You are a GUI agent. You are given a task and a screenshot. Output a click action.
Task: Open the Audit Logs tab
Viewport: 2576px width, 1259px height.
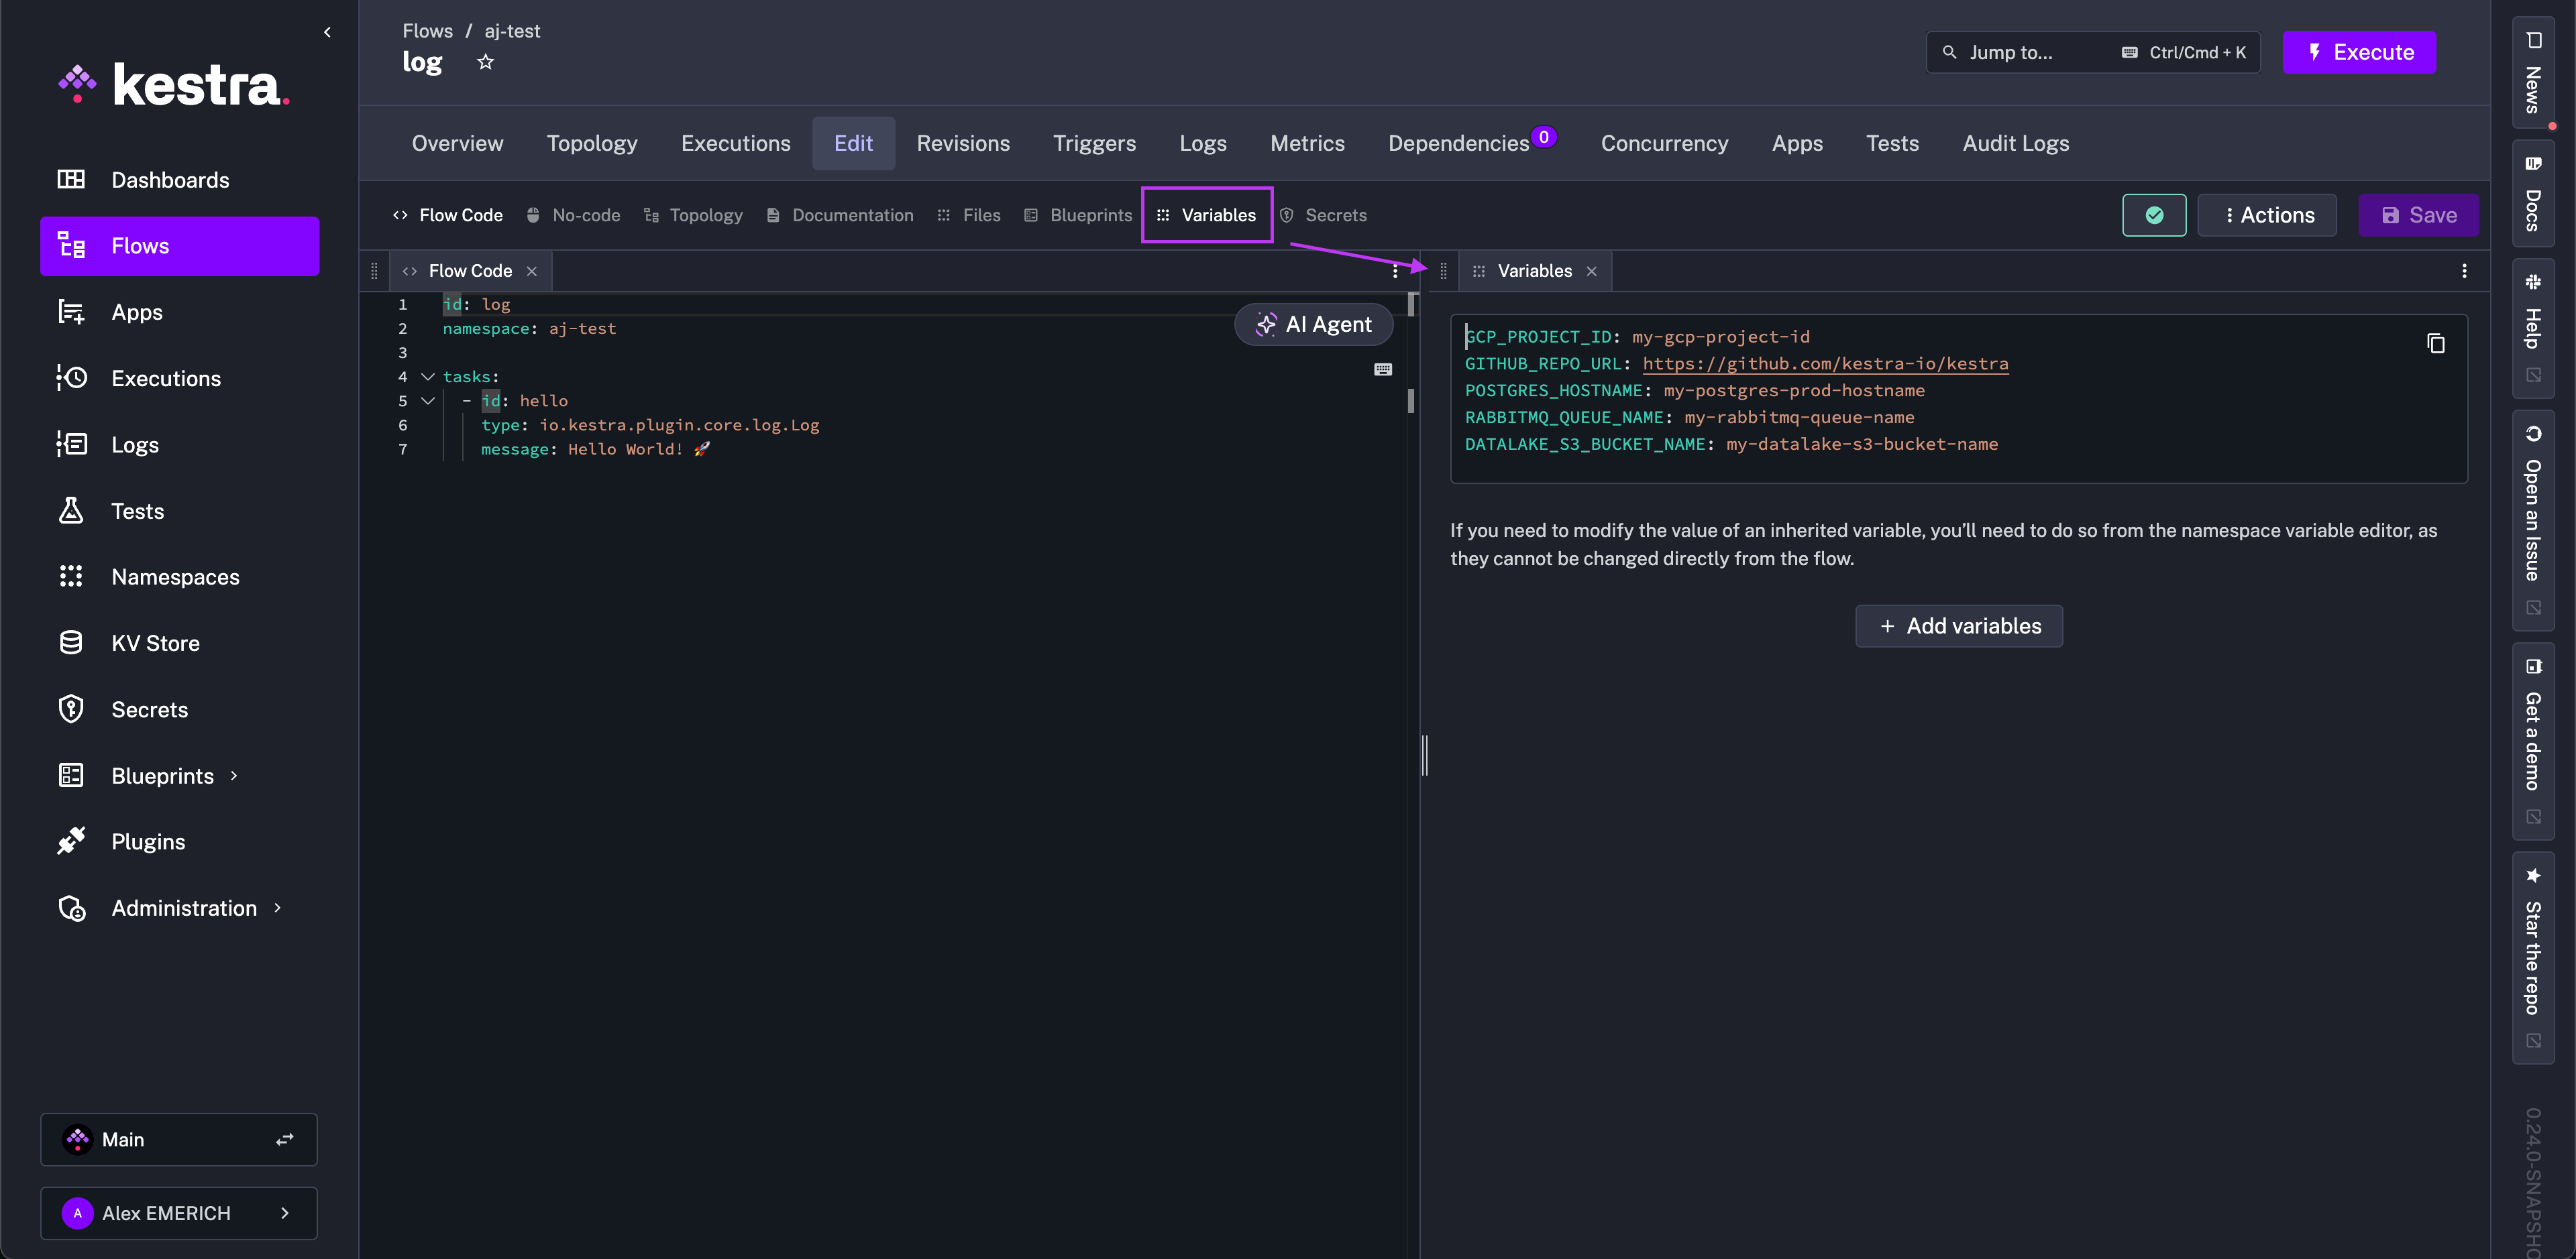pos(2016,143)
